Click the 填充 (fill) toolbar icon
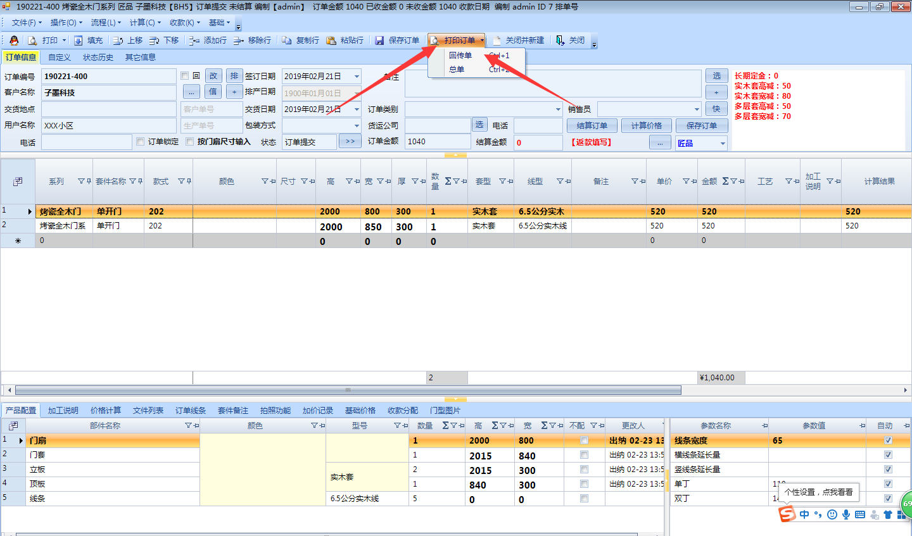This screenshot has width=912, height=536. coord(79,41)
